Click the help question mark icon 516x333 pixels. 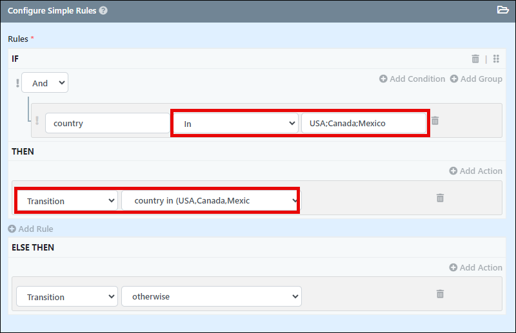pyautogui.click(x=103, y=10)
